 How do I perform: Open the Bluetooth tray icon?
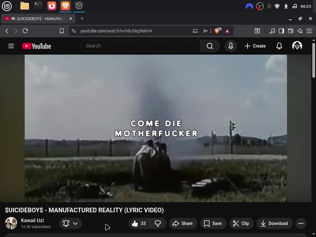(269, 6)
